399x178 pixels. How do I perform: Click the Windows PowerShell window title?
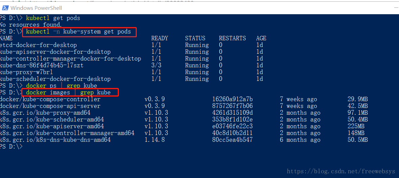36,8
